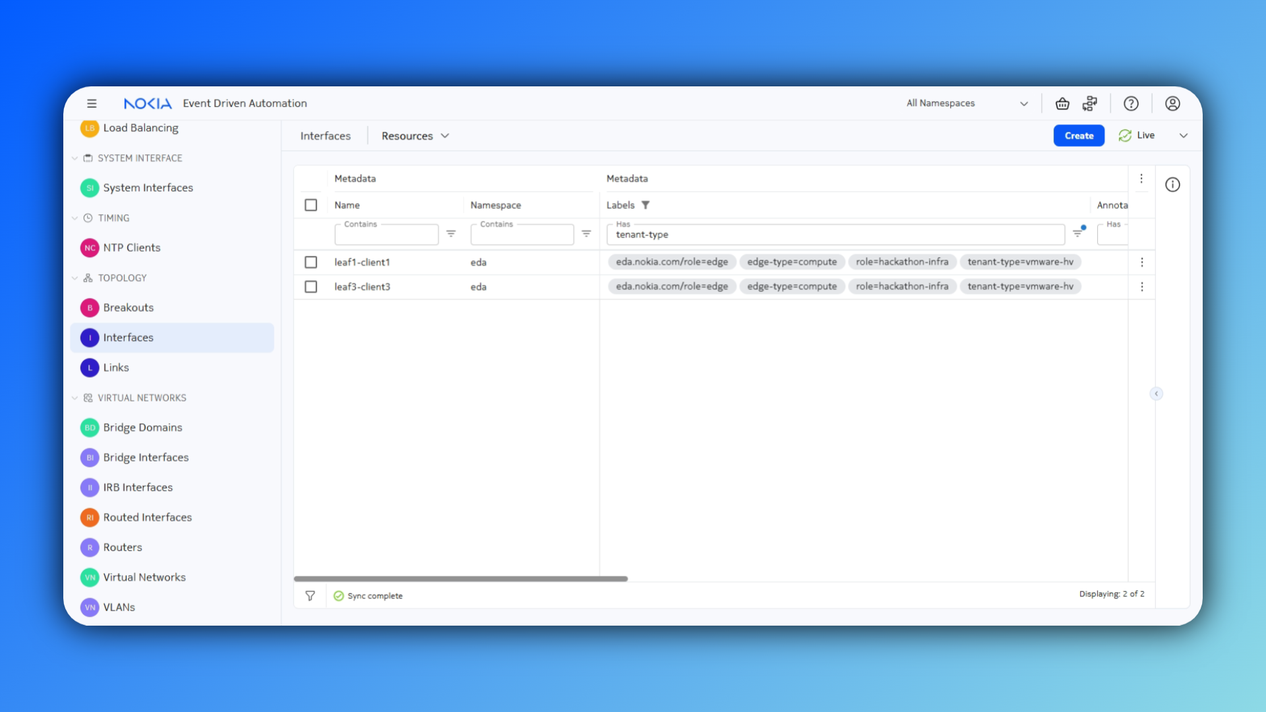Check the leaf3-client3 row checkbox
Viewport: 1266px width, 712px height.
(x=311, y=287)
